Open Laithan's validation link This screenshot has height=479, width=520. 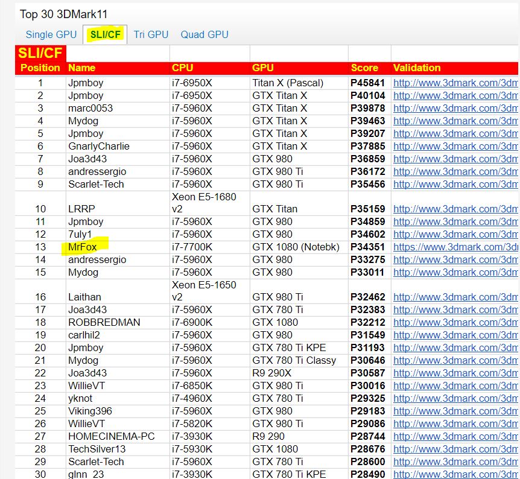(x=455, y=297)
